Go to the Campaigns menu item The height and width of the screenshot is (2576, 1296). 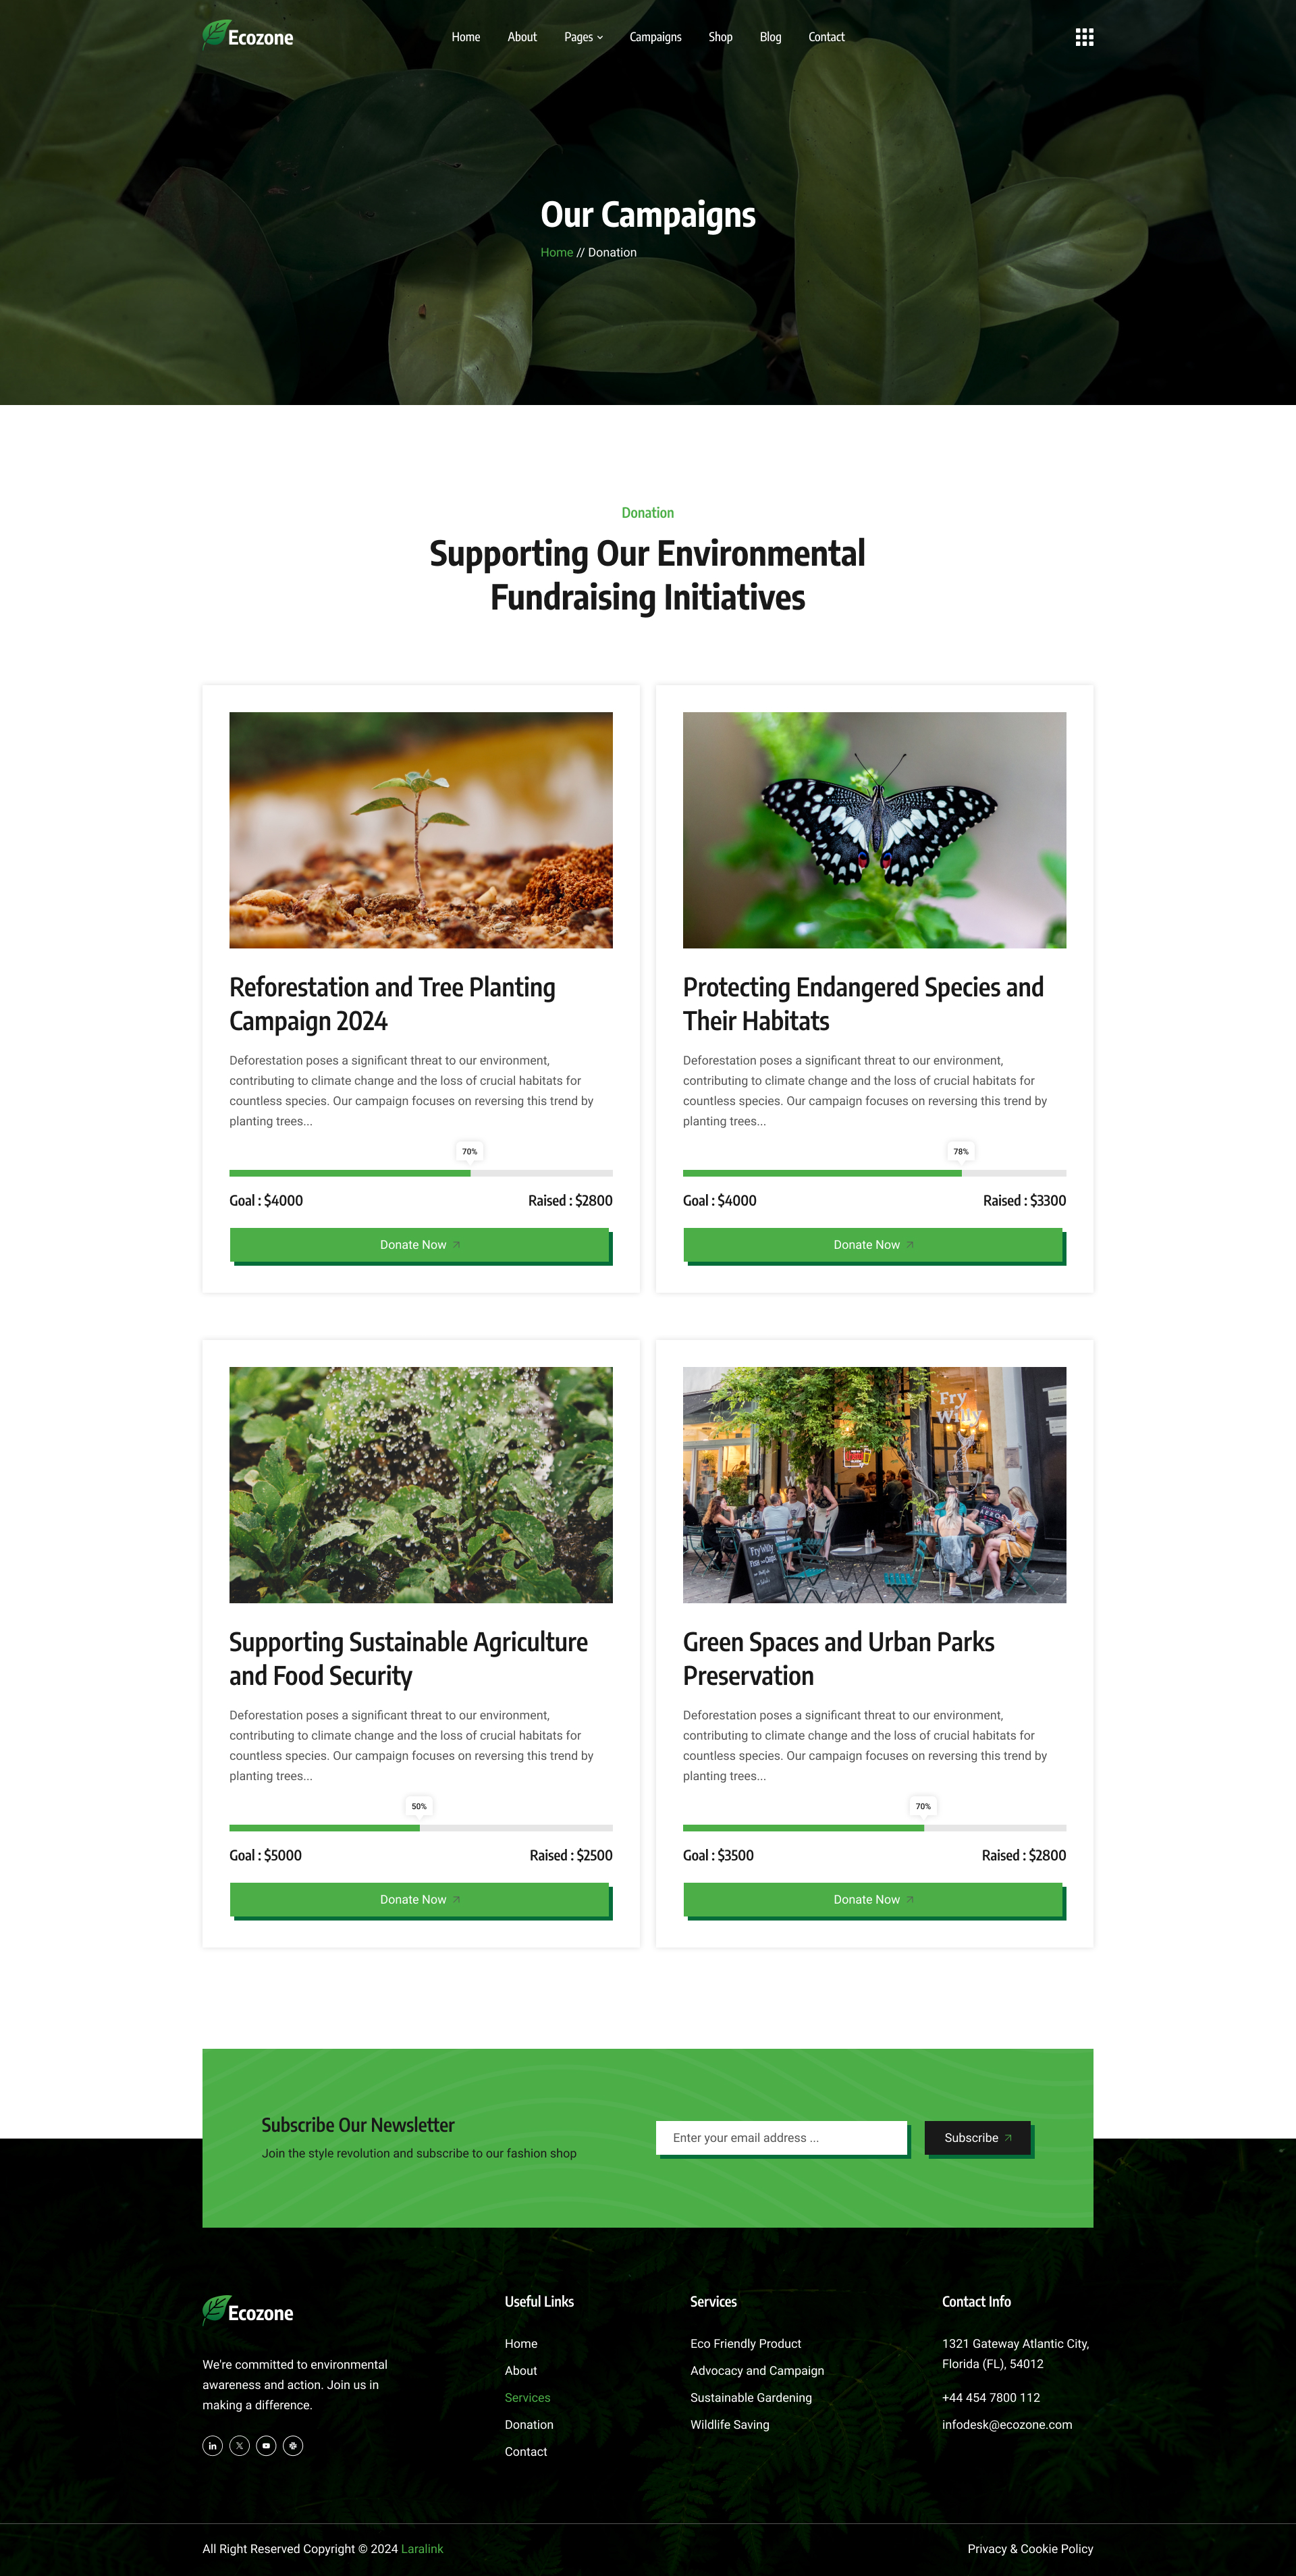tap(655, 37)
